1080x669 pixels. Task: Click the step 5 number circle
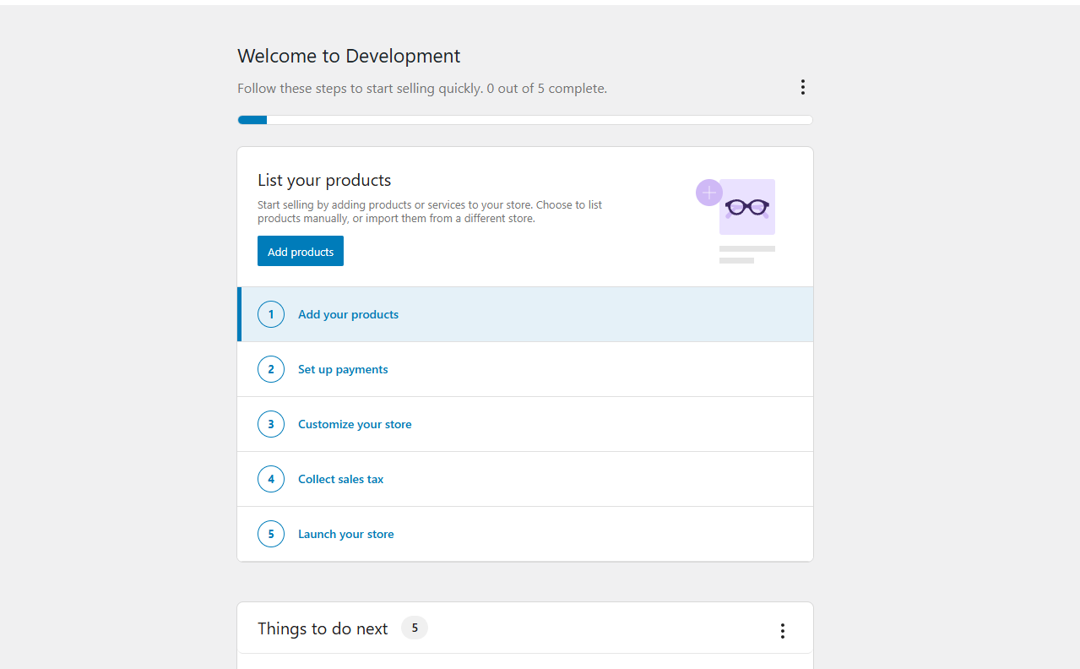click(271, 534)
